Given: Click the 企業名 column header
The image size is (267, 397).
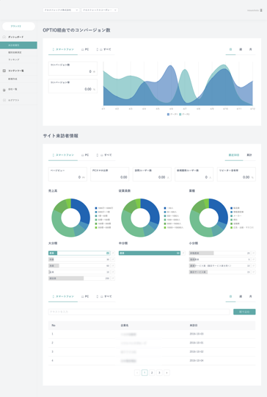Looking at the screenshot, I should [x=124, y=326].
